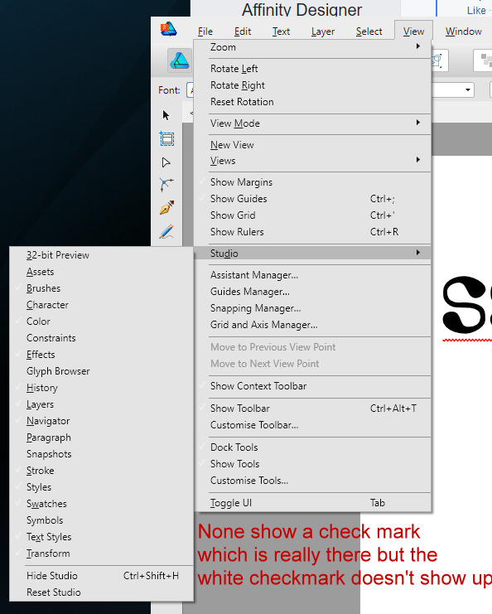This screenshot has height=614, width=492.
Task: Choose Constraints studio panel
Action: pos(101,338)
